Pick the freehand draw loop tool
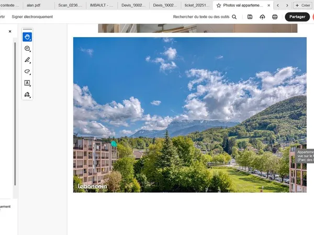Image resolution: width=314 pixels, height=235 pixels. click(x=27, y=72)
